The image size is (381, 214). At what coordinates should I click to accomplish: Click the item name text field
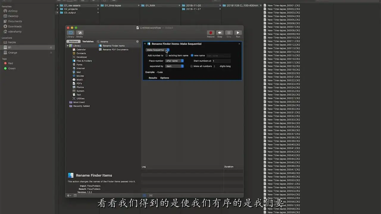[x=218, y=56]
